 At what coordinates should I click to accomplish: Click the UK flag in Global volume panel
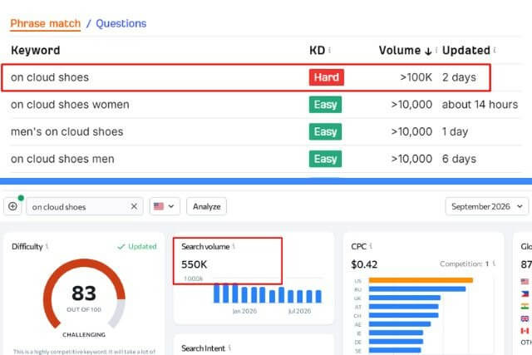click(525, 318)
